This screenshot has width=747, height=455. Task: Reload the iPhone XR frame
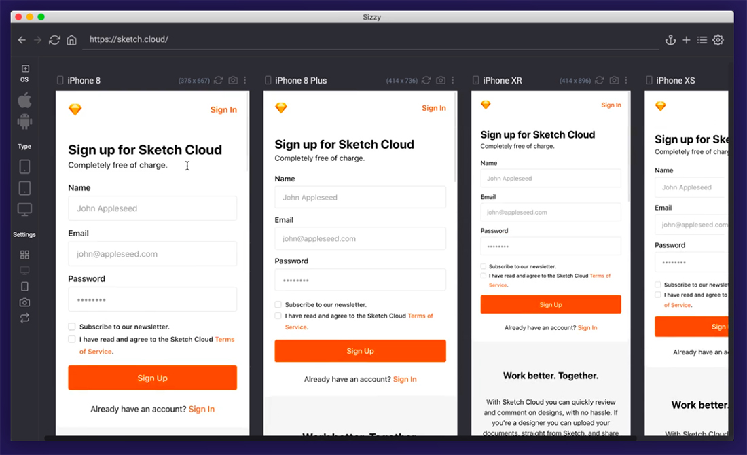600,81
